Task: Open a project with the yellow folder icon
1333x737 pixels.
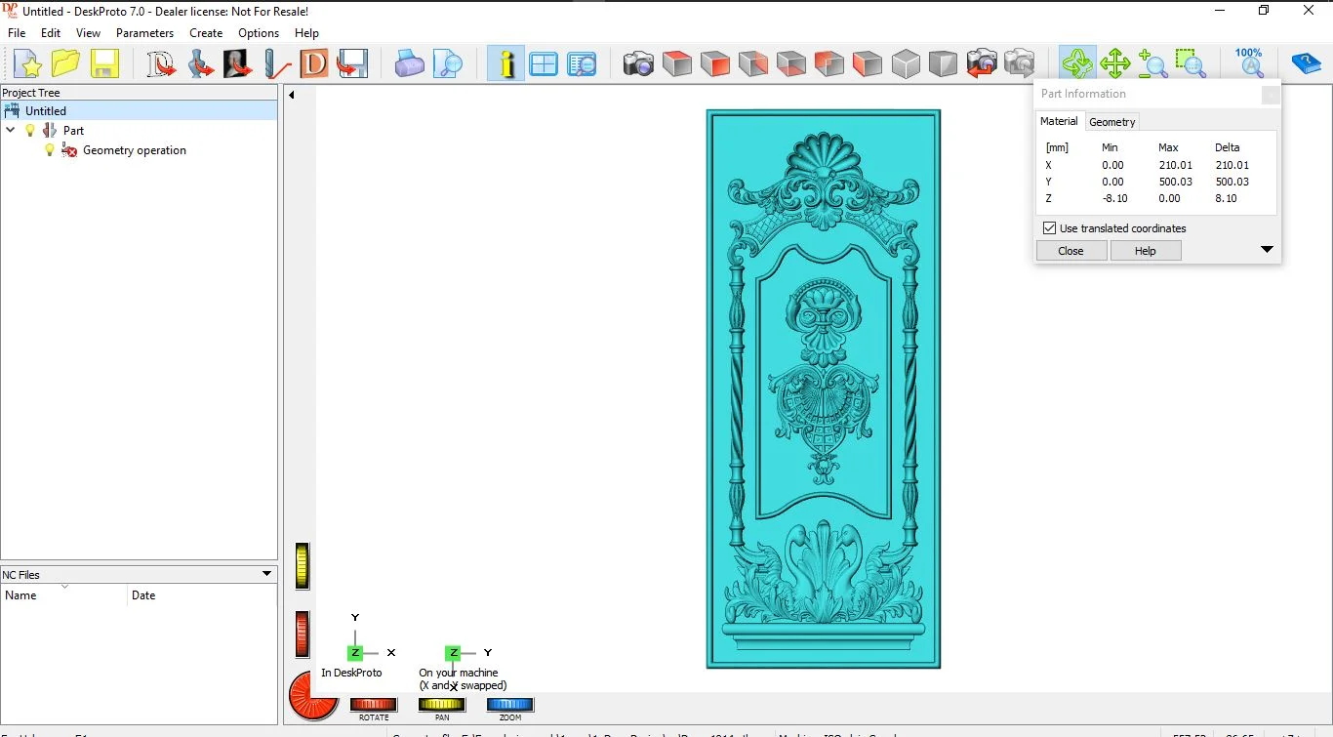Action: 65,64
